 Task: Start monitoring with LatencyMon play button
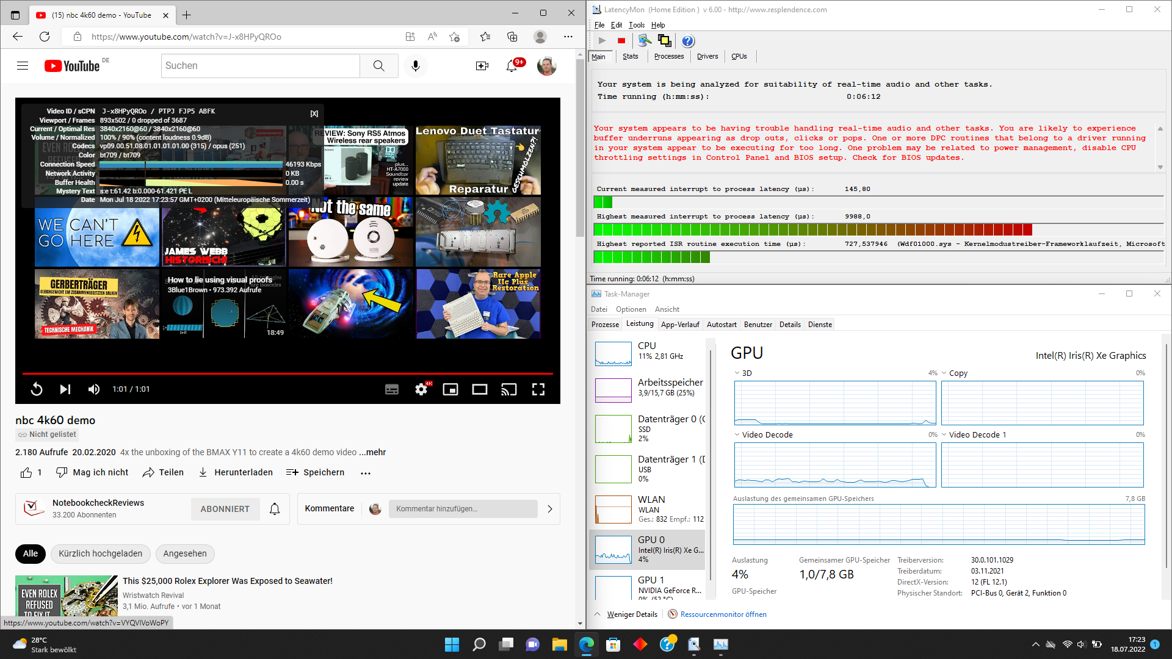coord(602,41)
